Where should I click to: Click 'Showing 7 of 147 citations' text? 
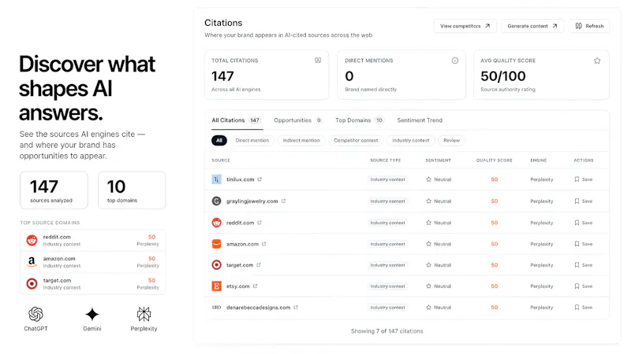pyautogui.click(x=386, y=331)
